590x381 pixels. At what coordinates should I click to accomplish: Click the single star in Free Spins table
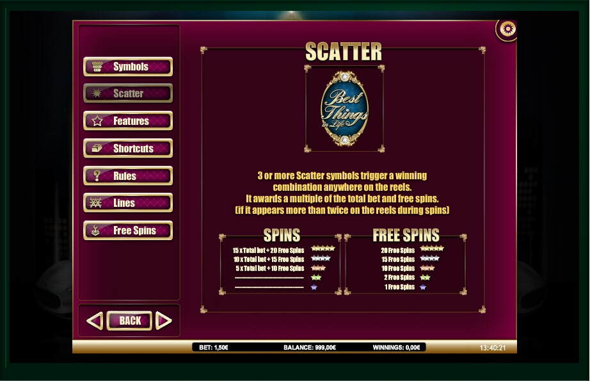tap(423, 288)
